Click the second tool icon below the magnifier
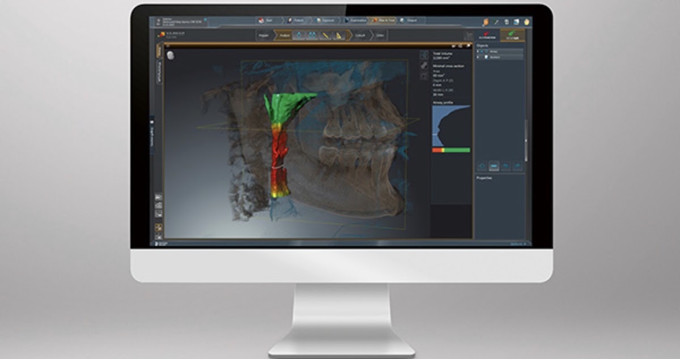680x359 pixels. pos(424,66)
